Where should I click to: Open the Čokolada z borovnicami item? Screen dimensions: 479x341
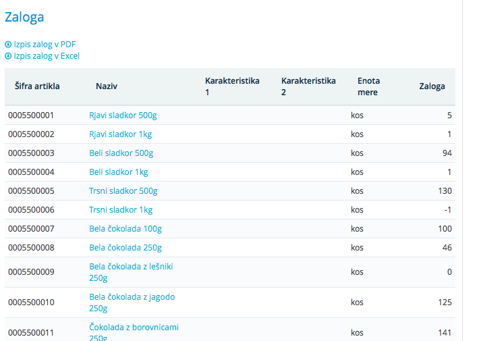134,327
